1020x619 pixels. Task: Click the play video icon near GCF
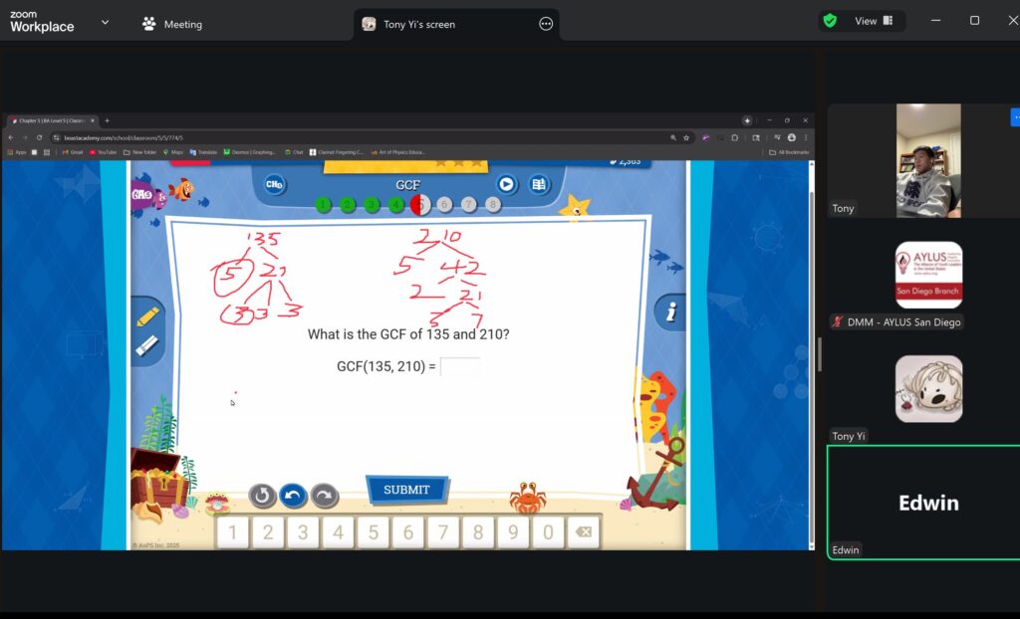(x=506, y=184)
